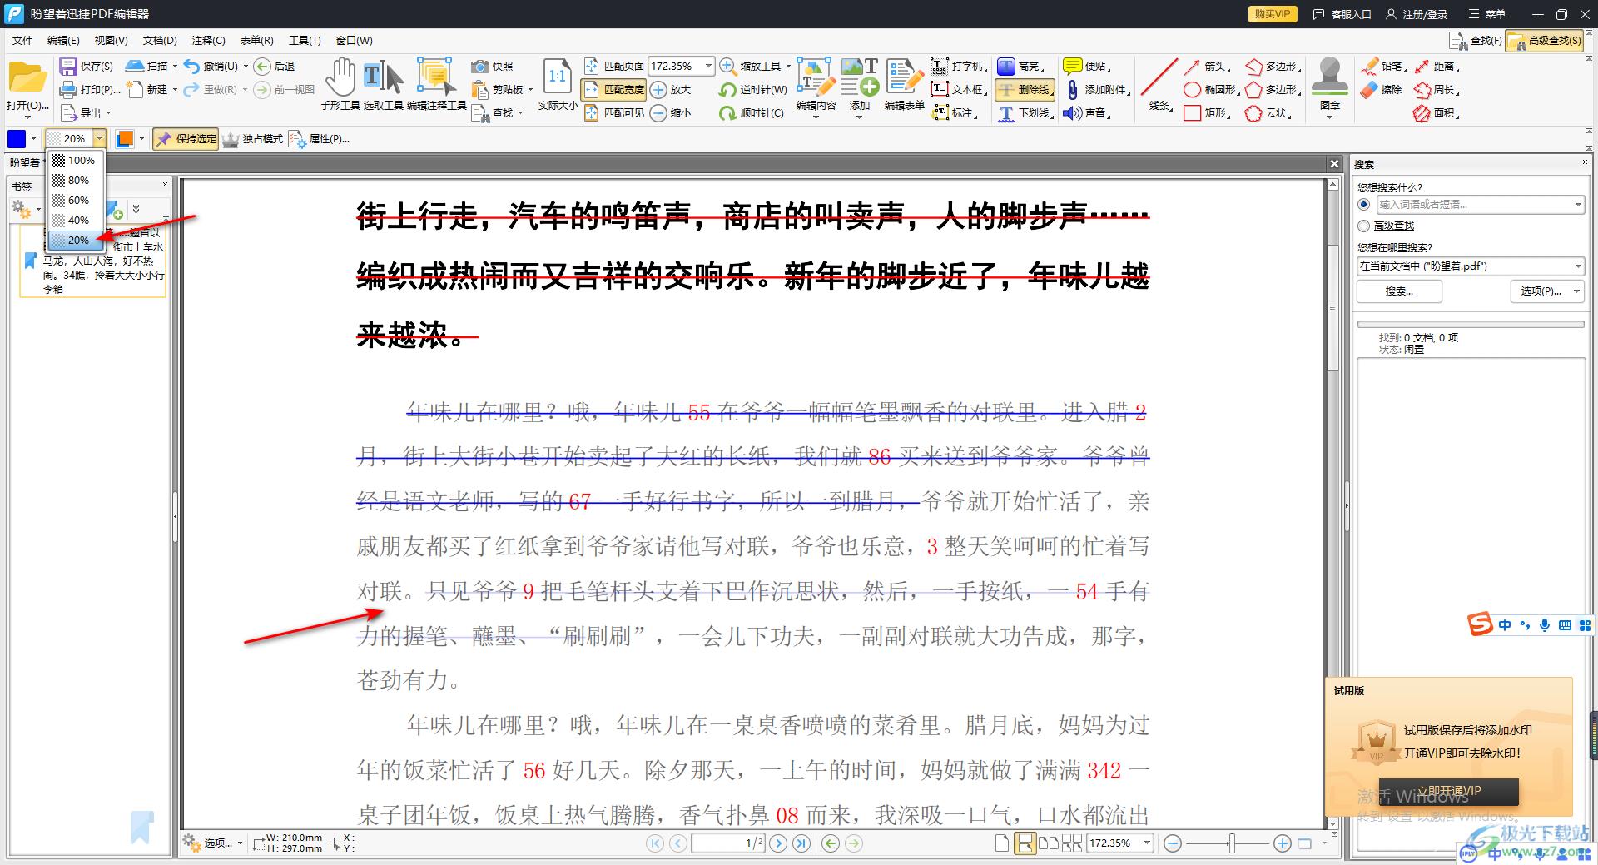Image resolution: width=1598 pixels, height=865 pixels.
Task: Choose the Distance measuring tool (距离)
Action: pyautogui.click(x=1437, y=67)
